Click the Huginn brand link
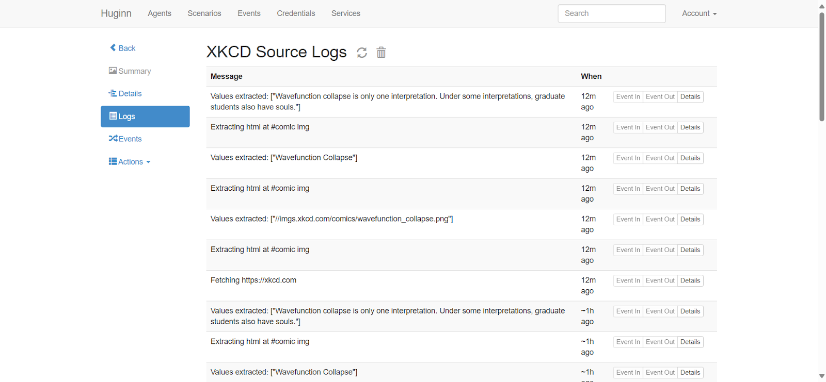This screenshot has height=382, width=826. pyautogui.click(x=116, y=13)
